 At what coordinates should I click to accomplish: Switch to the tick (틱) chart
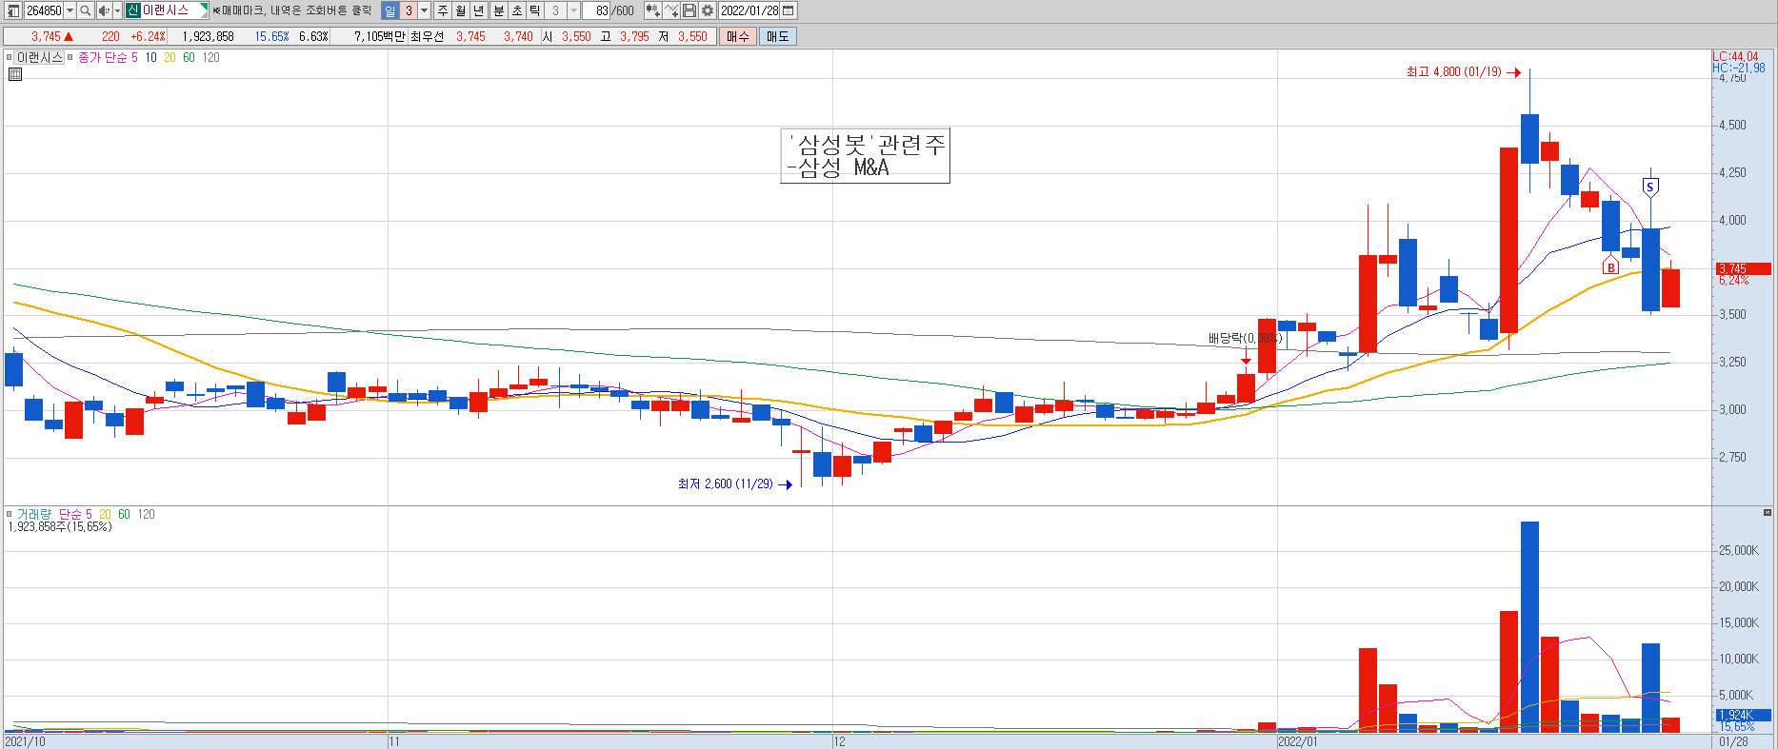[534, 10]
